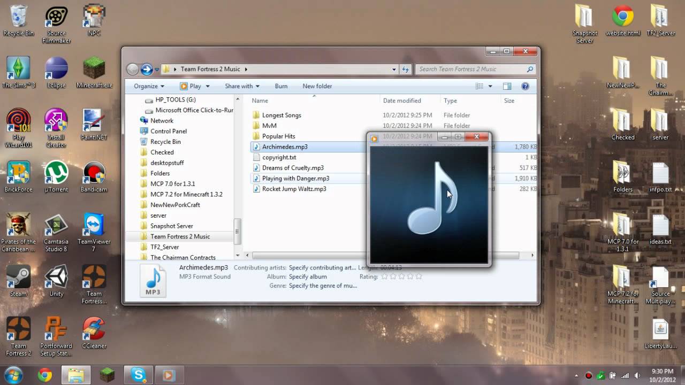This screenshot has height=385, width=685.
Task: Select Dreams of Cruelty.mp3 file
Action: tap(293, 168)
